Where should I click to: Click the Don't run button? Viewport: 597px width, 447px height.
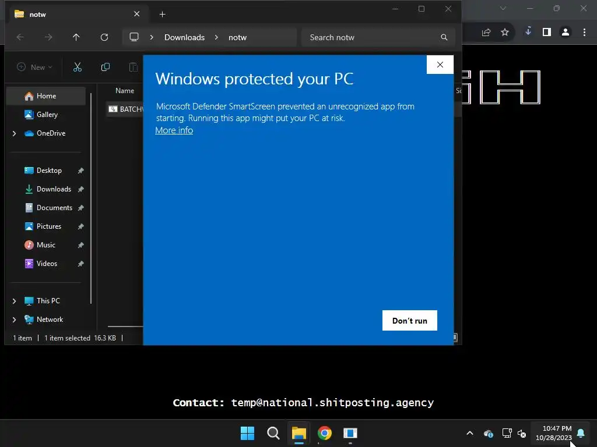click(410, 321)
